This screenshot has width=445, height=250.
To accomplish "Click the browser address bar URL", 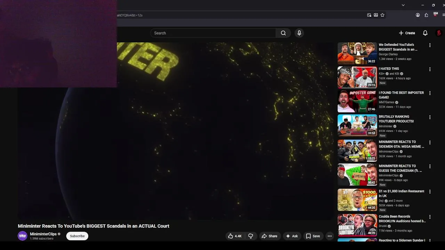I will click(129, 15).
